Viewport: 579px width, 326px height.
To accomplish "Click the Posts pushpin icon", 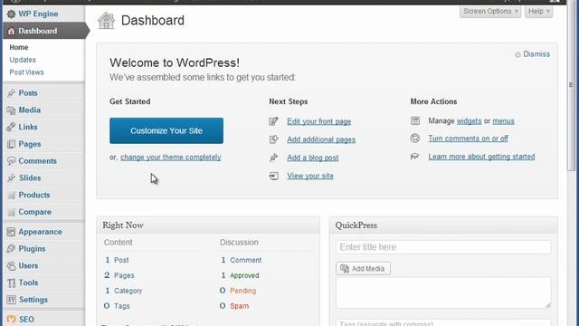I will point(11,93).
